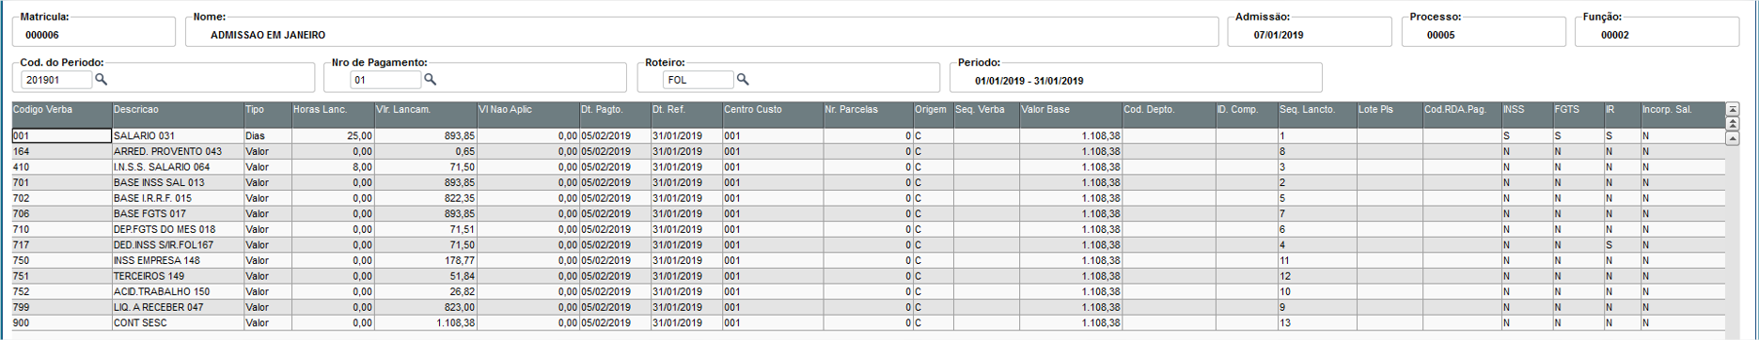Jump to top of grid with the scrollbar's first arrow
This screenshot has height=340, width=1759.
click(x=1733, y=110)
